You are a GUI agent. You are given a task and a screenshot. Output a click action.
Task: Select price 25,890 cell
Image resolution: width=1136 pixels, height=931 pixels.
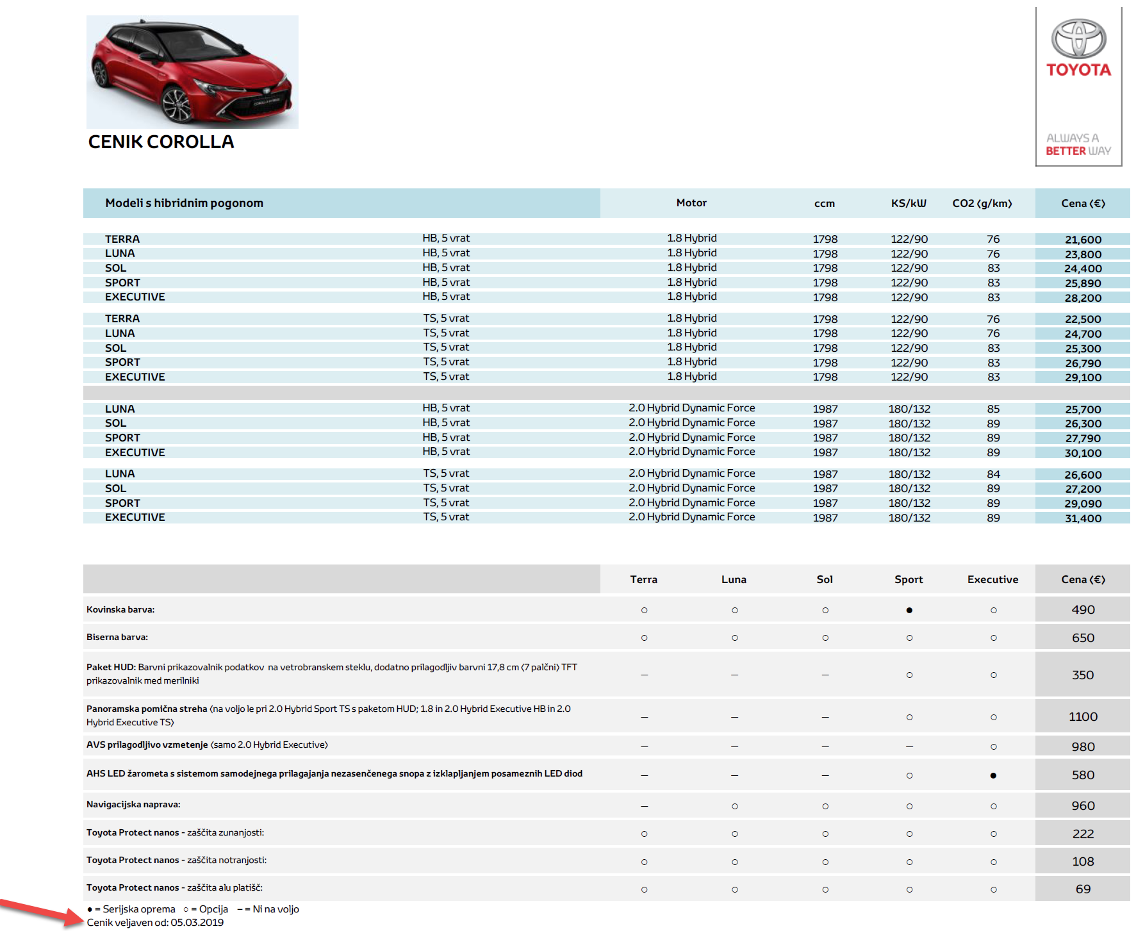click(1083, 283)
